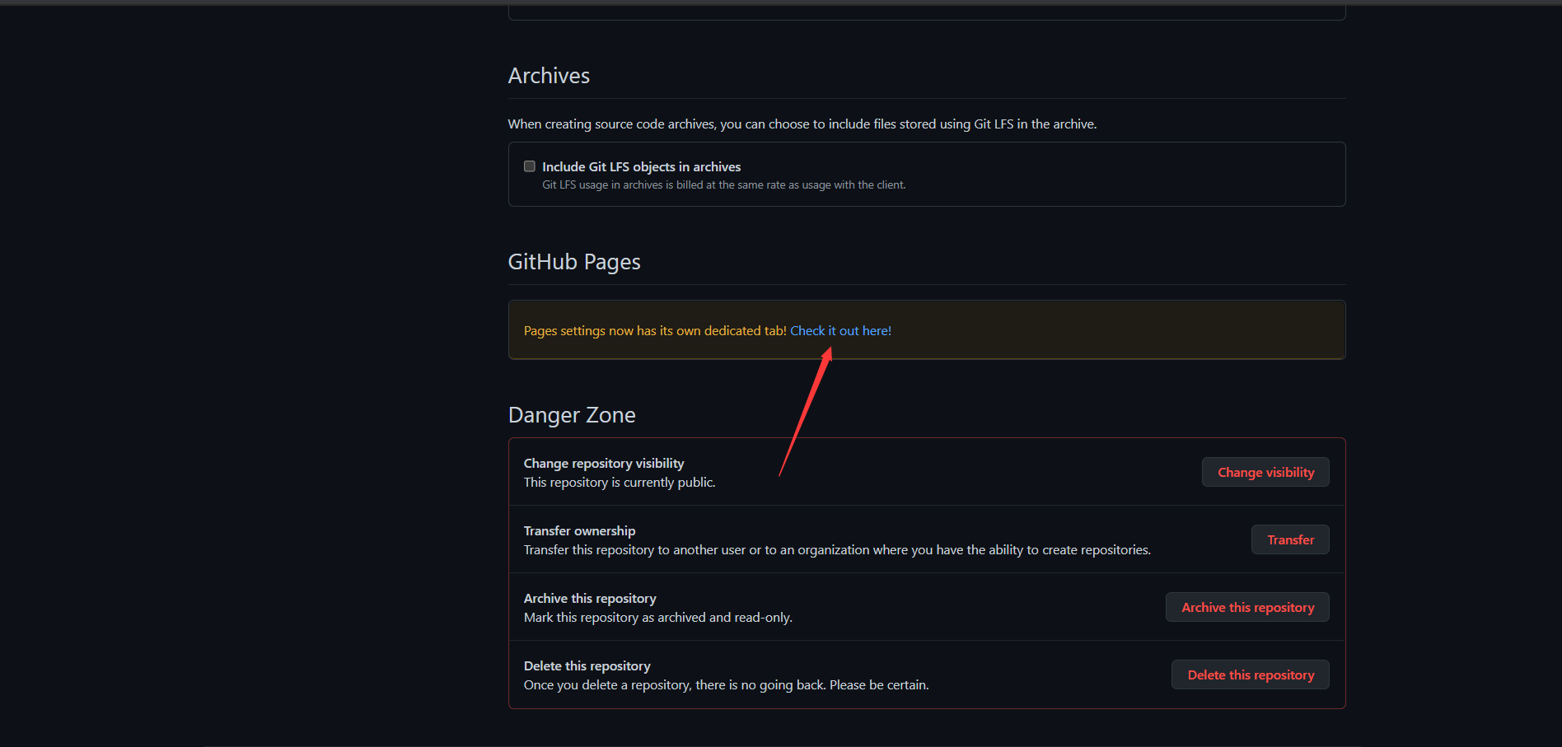
Task: Click 'Change repository visibility' title
Action: point(604,464)
